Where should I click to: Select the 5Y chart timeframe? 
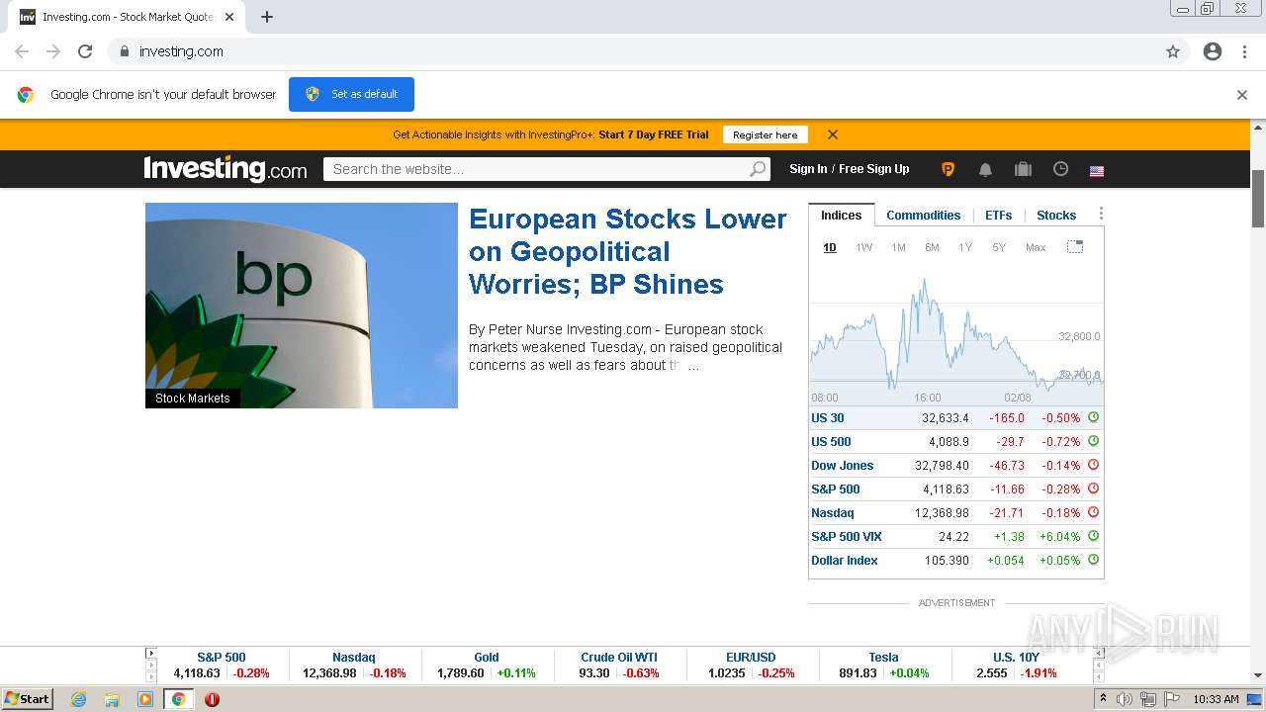click(x=999, y=247)
